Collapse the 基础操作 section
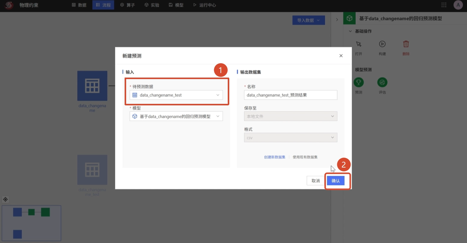The image size is (467, 243). pos(350,31)
